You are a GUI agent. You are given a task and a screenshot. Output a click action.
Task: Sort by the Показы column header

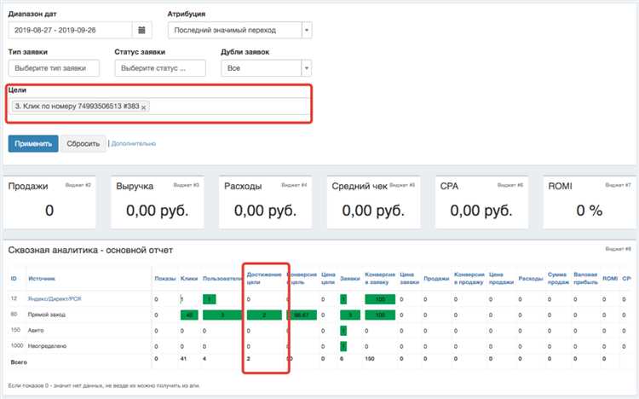coord(165,279)
